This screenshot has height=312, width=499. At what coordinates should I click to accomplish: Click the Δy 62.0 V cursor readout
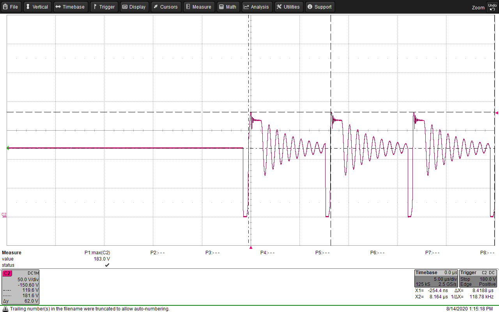pyautogui.click(x=21, y=301)
